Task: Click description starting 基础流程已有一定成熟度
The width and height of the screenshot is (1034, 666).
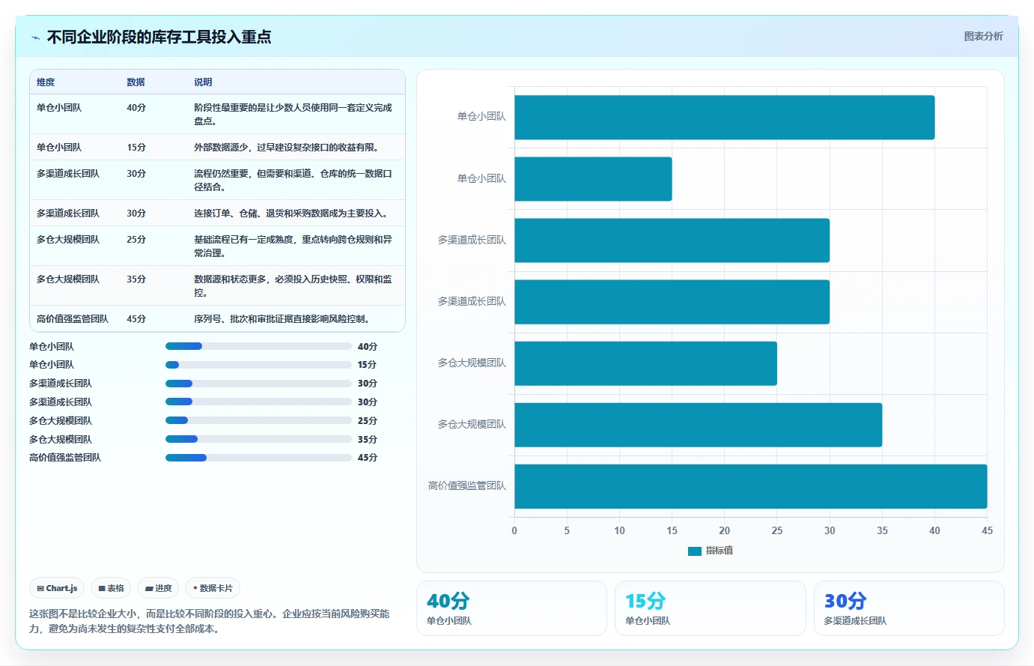Action: [294, 246]
